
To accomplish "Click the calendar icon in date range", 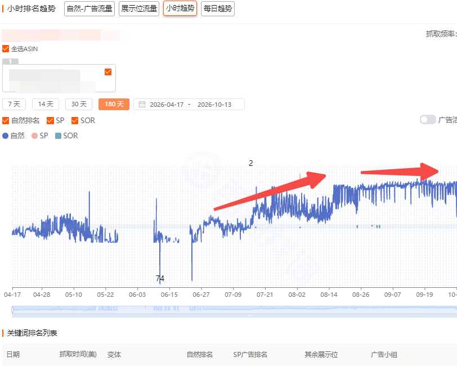I will click(142, 104).
